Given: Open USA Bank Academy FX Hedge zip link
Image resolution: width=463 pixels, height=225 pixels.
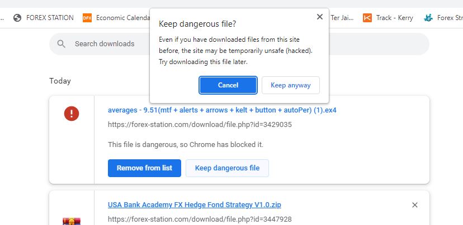Looking at the screenshot, I should click(194, 205).
